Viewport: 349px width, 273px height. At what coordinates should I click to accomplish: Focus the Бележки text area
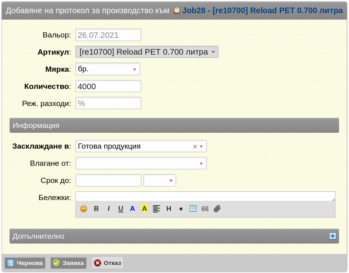click(205, 196)
